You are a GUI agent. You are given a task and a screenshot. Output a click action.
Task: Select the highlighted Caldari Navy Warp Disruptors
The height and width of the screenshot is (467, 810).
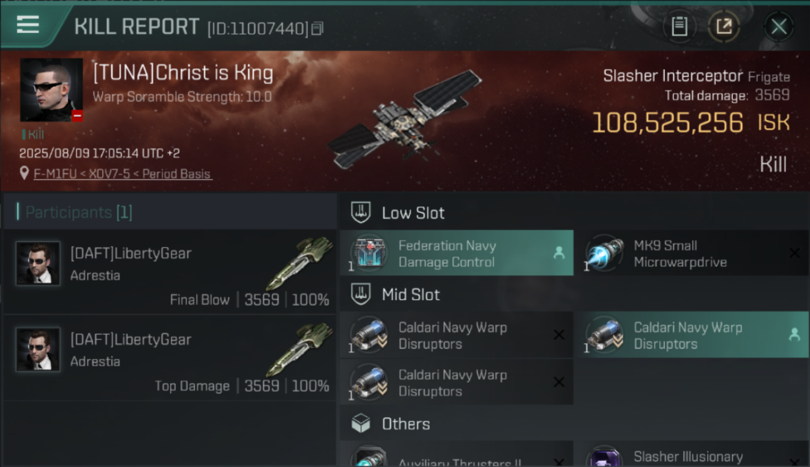tap(696, 335)
